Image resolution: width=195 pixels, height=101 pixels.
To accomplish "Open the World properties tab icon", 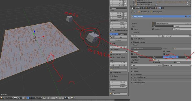I will tap(144, 8).
